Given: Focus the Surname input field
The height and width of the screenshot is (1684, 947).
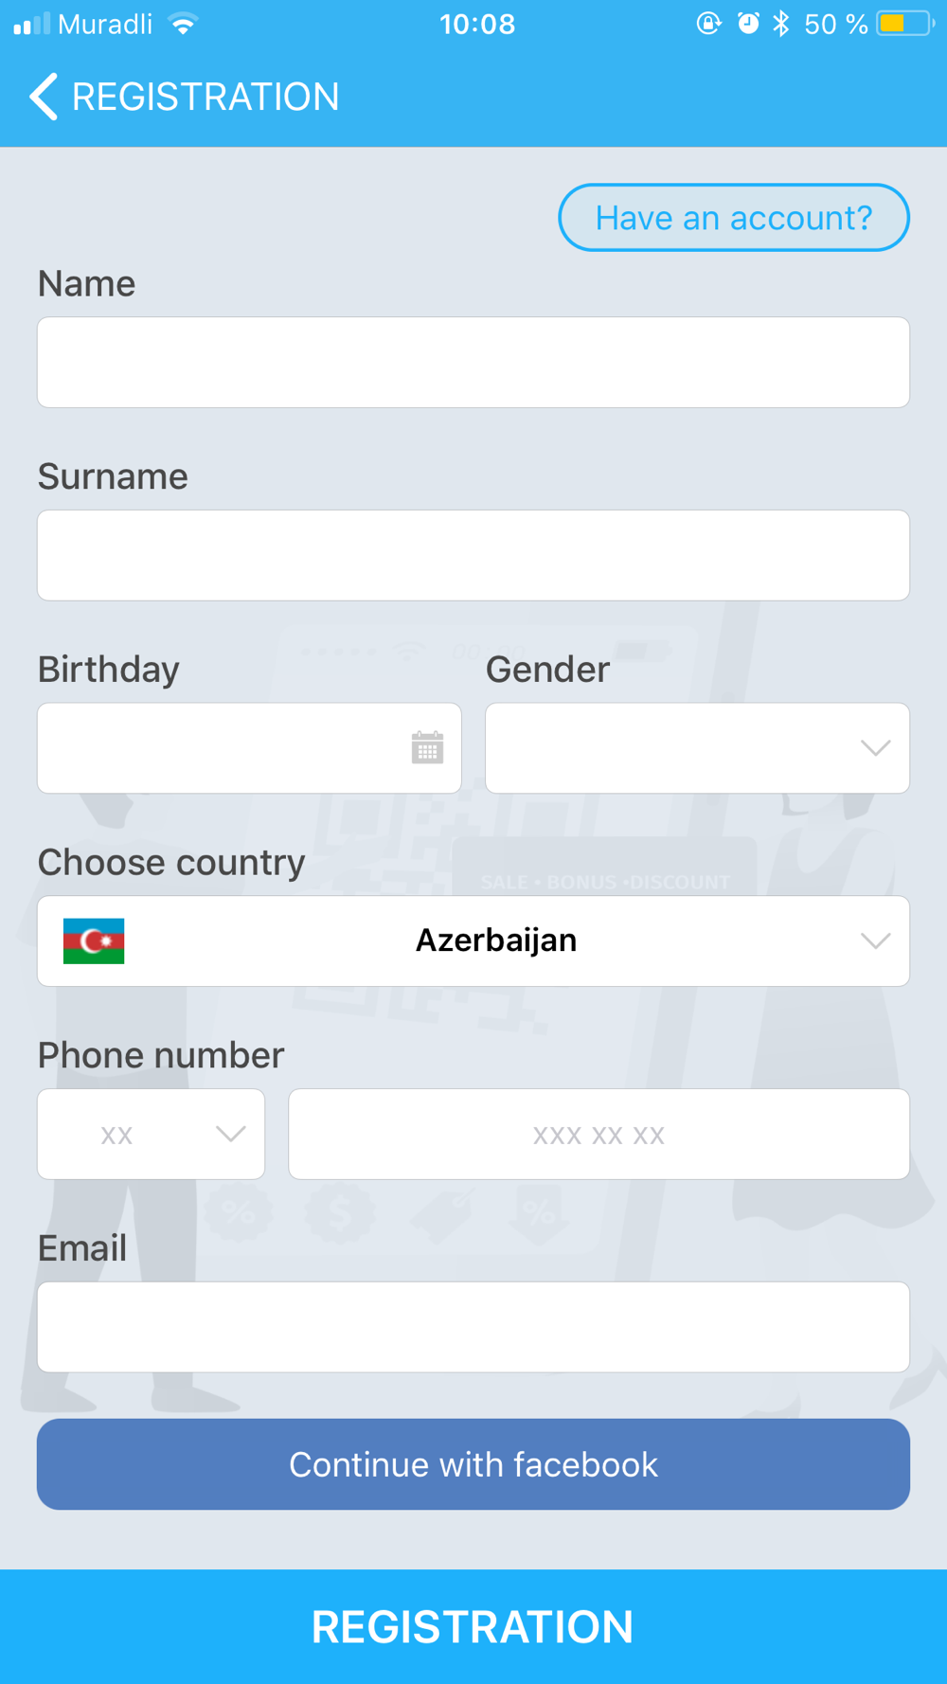Looking at the screenshot, I should pos(473,555).
